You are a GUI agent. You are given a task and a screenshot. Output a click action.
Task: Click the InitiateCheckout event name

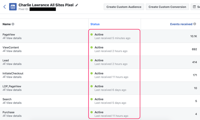pos(13,73)
